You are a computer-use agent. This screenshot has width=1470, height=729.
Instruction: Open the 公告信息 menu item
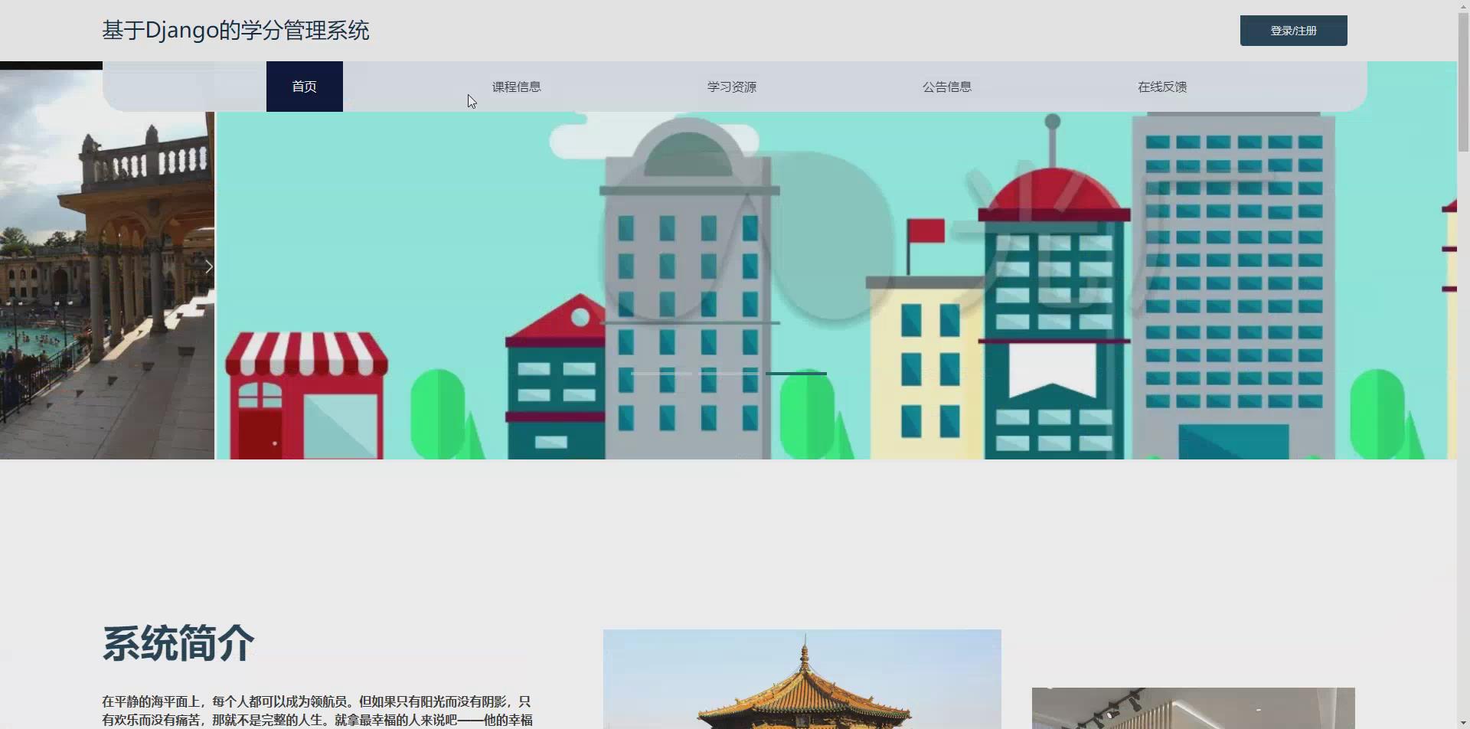[946, 87]
